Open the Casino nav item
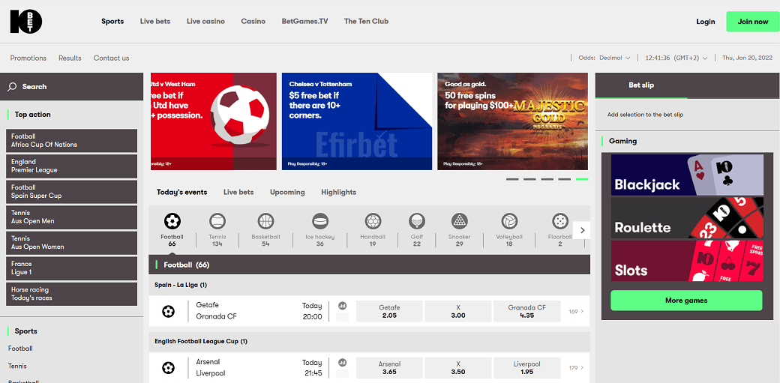 (253, 22)
